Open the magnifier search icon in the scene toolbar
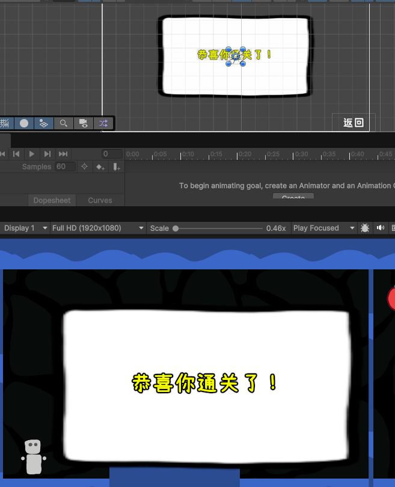This screenshot has width=395, height=487. (63, 123)
